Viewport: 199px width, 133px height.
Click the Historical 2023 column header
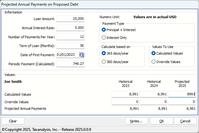coord(126,83)
